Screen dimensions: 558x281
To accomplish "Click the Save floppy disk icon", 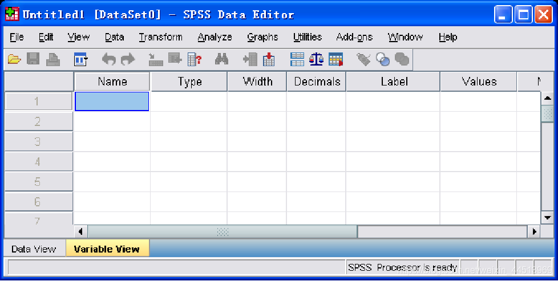I will (x=33, y=59).
